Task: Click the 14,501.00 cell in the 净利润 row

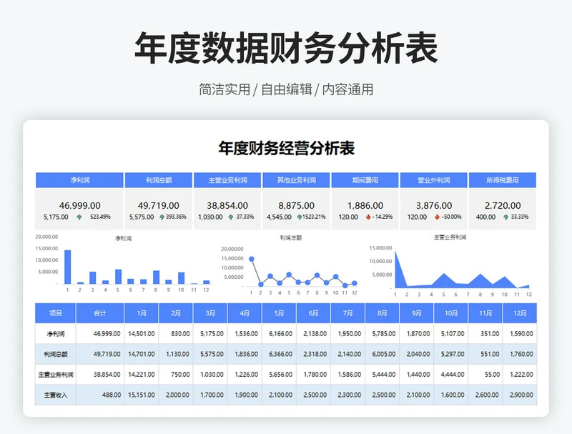Action: point(142,334)
